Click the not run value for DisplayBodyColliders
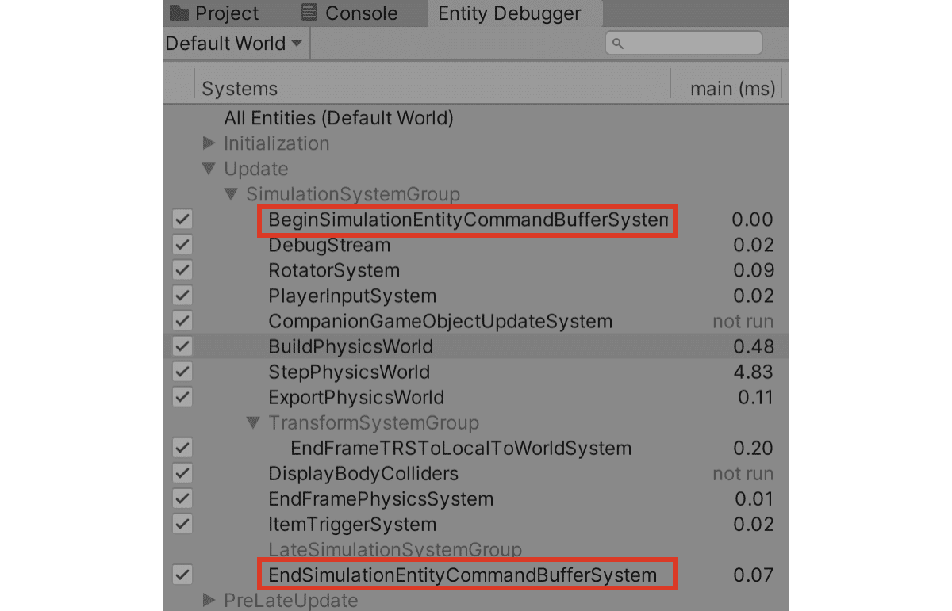This screenshot has height=611, width=952. [743, 474]
